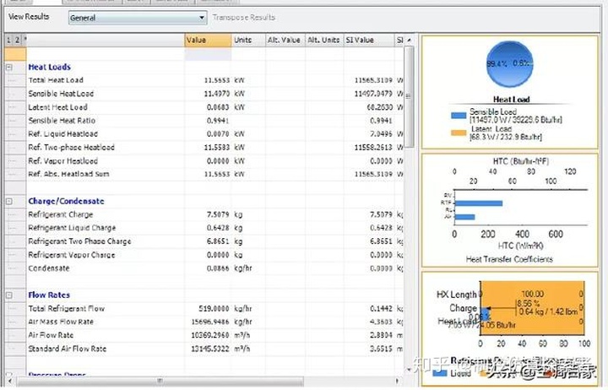Click the SI Value column header
Image resolution: width=608 pixels, height=390 pixels.
(369, 41)
